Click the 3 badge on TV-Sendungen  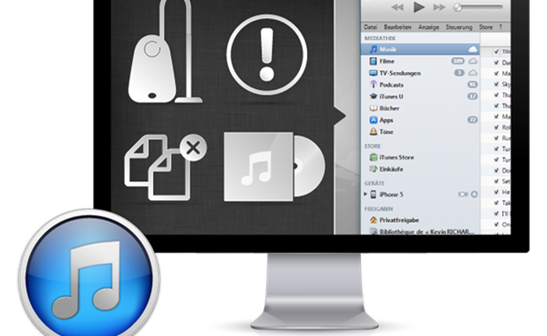(x=459, y=73)
